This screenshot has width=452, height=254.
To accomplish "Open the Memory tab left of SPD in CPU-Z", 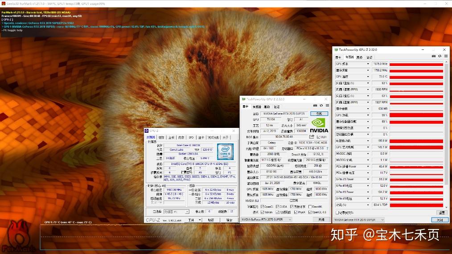I will tap(181, 138).
